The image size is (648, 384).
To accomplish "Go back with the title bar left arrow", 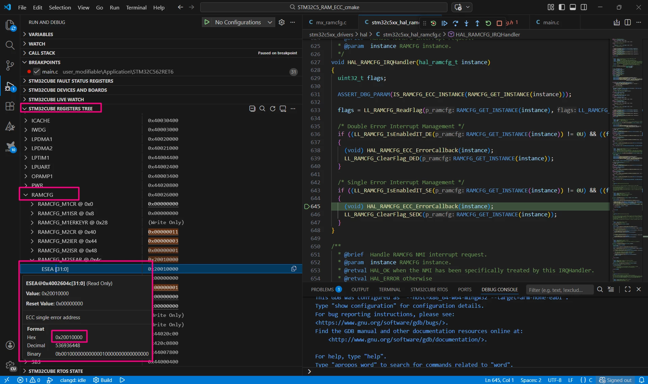I will click(180, 7).
